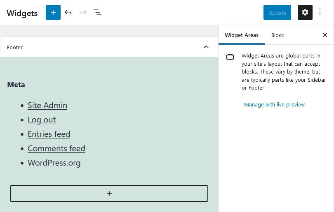This screenshot has height=212, width=334.
Task: Toggle the Settings gear panel
Action: tap(305, 12)
